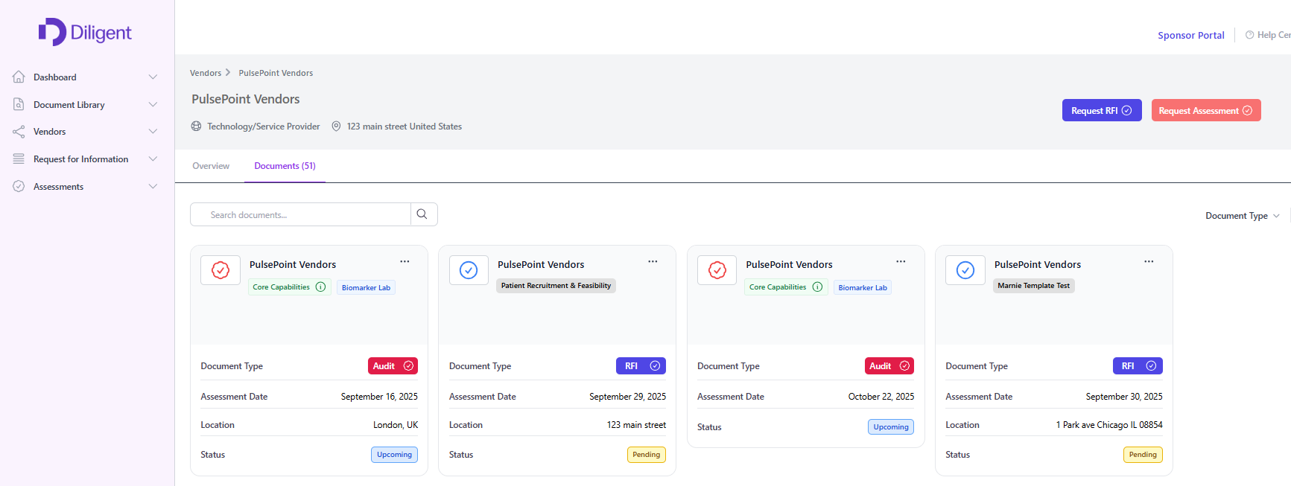The width and height of the screenshot is (1291, 486).
Task: Switch to the Overview tab
Action: coord(211,166)
